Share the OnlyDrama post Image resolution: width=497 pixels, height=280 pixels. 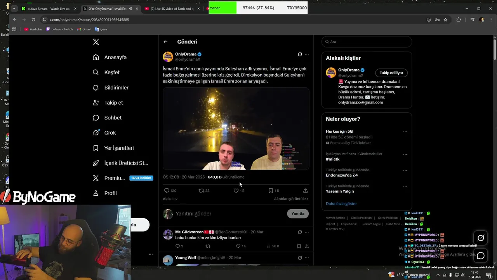click(306, 191)
